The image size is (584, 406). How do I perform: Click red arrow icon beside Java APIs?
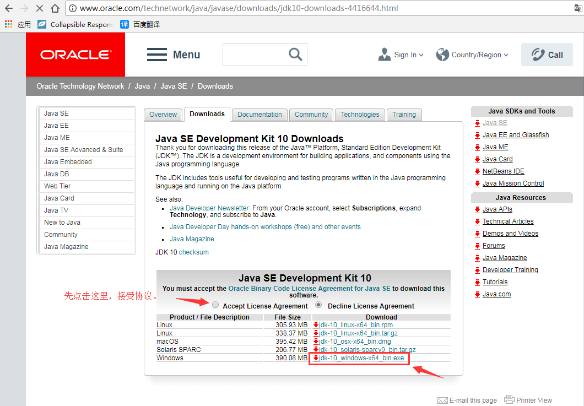pyautogui.click(x=477, y=210)
